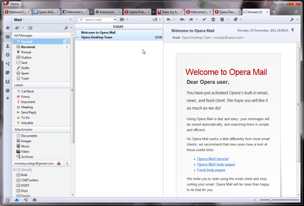Click the Opera Unite status icon

(25, 200)
